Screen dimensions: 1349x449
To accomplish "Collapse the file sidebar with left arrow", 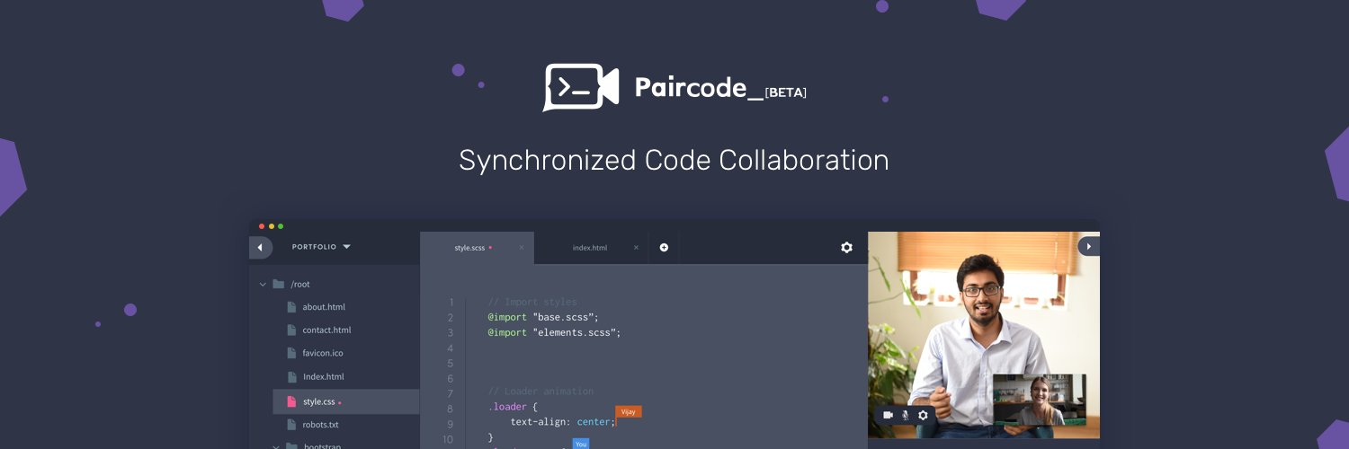I will (260, 247).
